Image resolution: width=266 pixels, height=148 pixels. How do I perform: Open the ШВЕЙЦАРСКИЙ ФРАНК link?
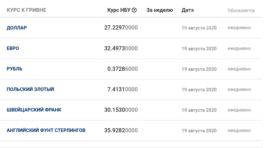[34, 110]
